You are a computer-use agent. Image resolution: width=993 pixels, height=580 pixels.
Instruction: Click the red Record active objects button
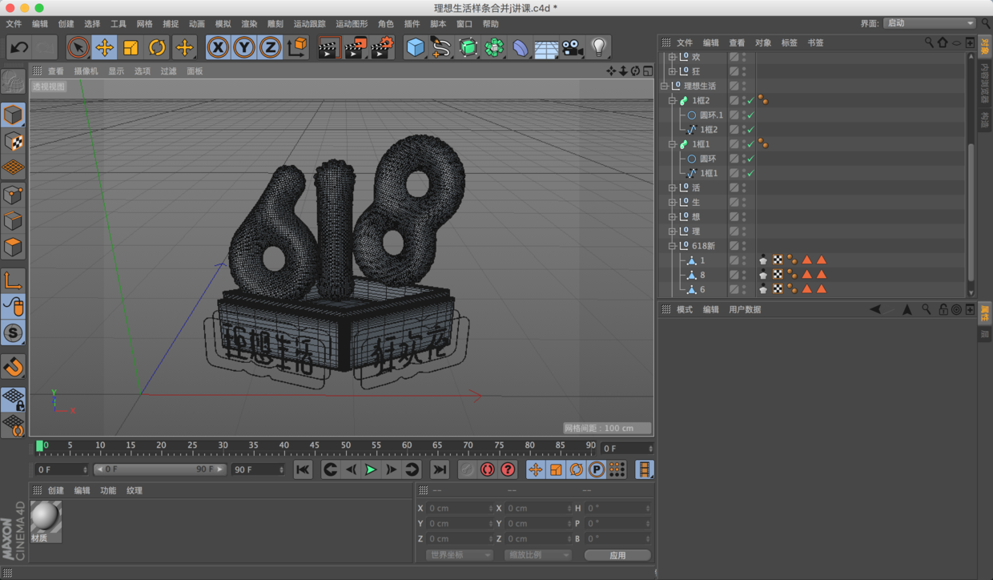click(x=466, y=469)
